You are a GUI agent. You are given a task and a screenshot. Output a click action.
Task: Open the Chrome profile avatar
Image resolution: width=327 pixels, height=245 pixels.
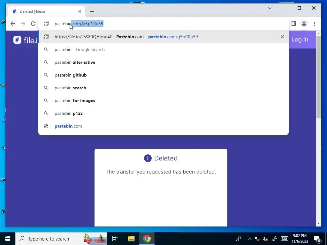(x=304, y=24)
